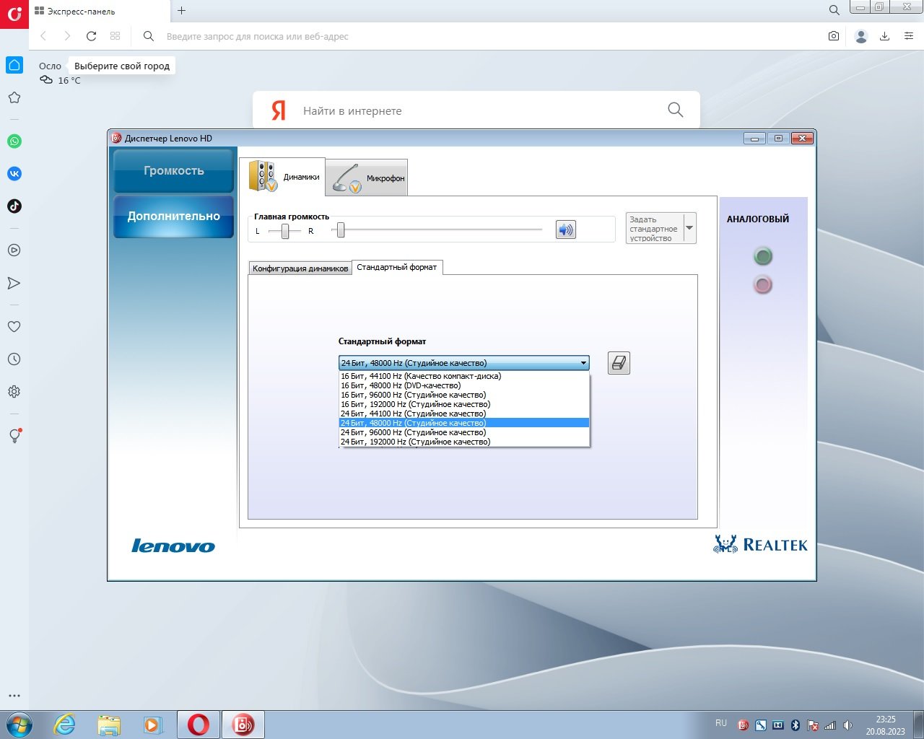Click the Осло weather city name

pyautogui.click(x=50, y=66)
